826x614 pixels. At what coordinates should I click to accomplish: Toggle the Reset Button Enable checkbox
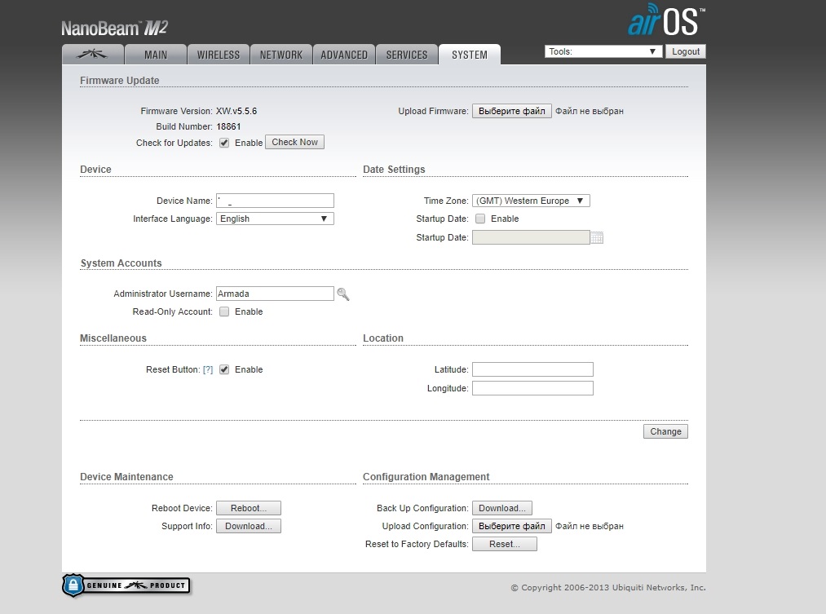(x=224, y=369)
